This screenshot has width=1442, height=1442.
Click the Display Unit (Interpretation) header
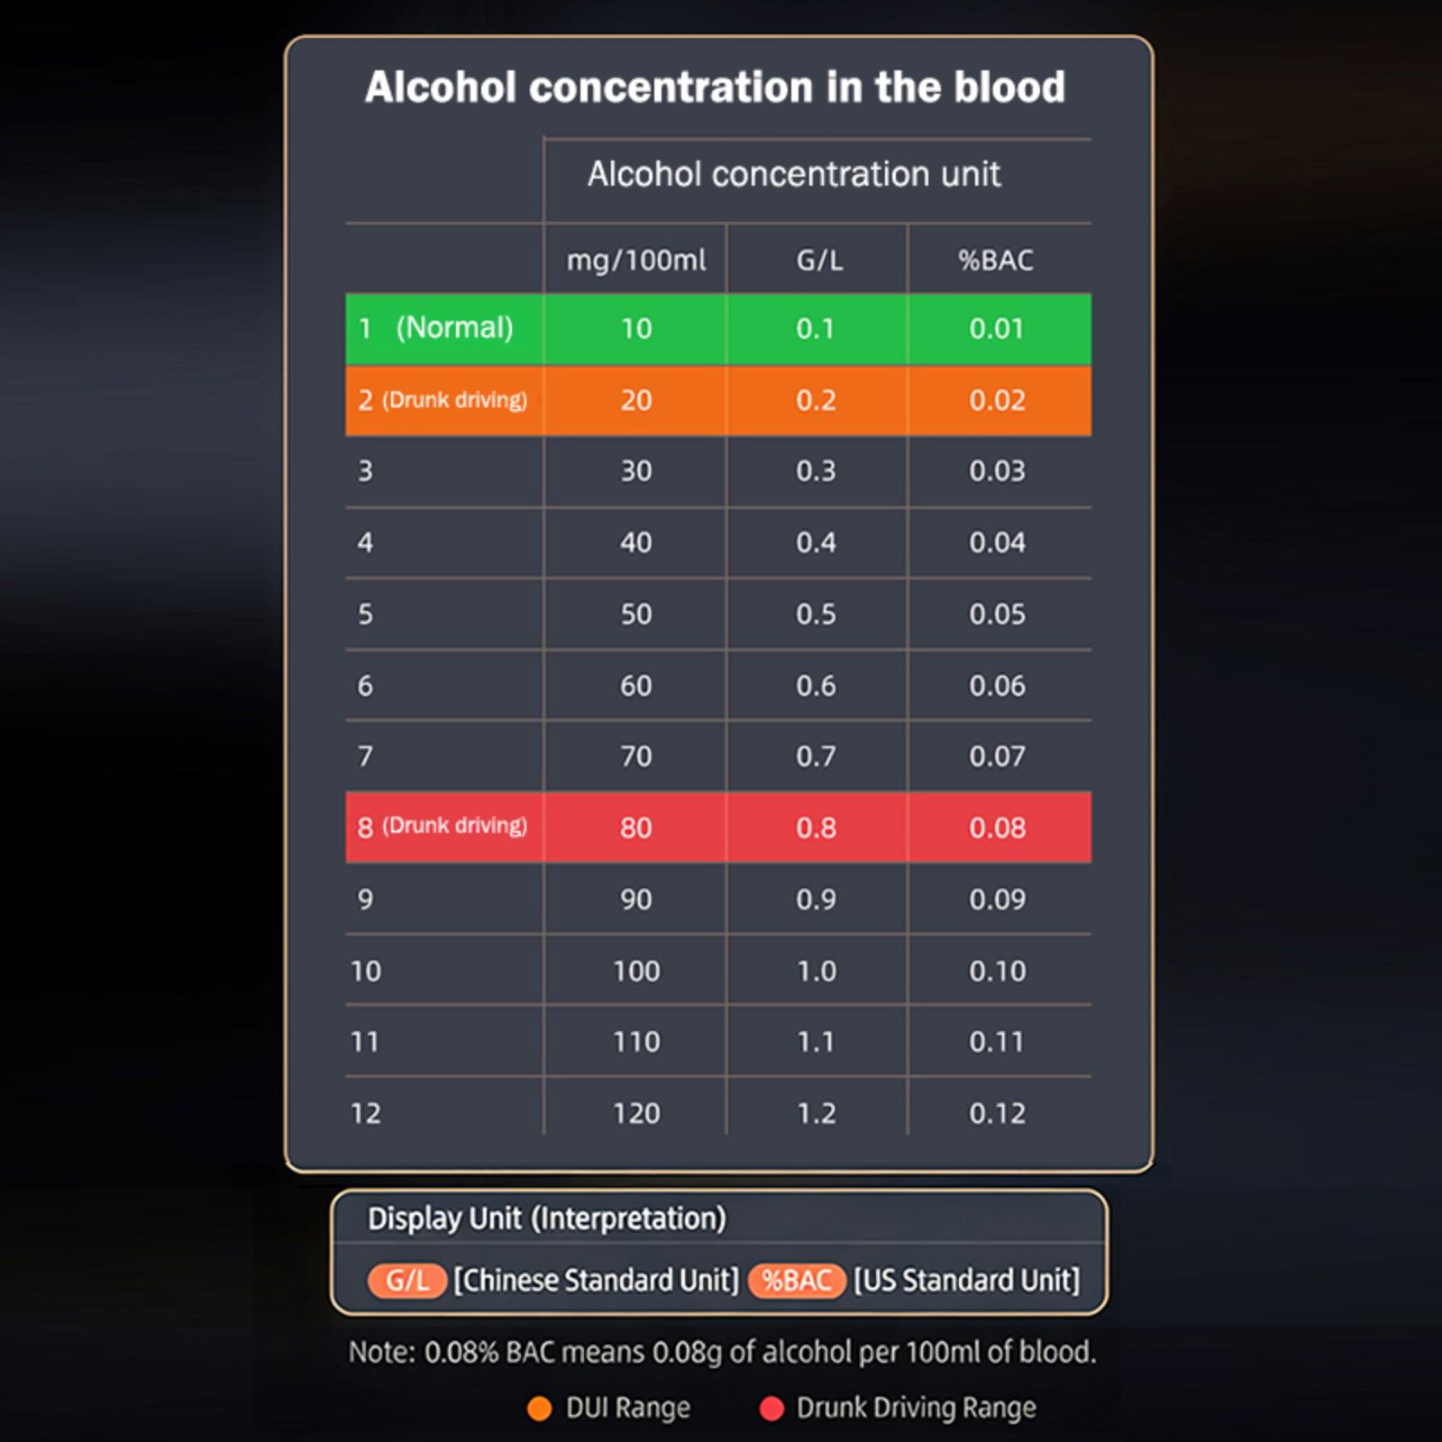point(547,1218)
